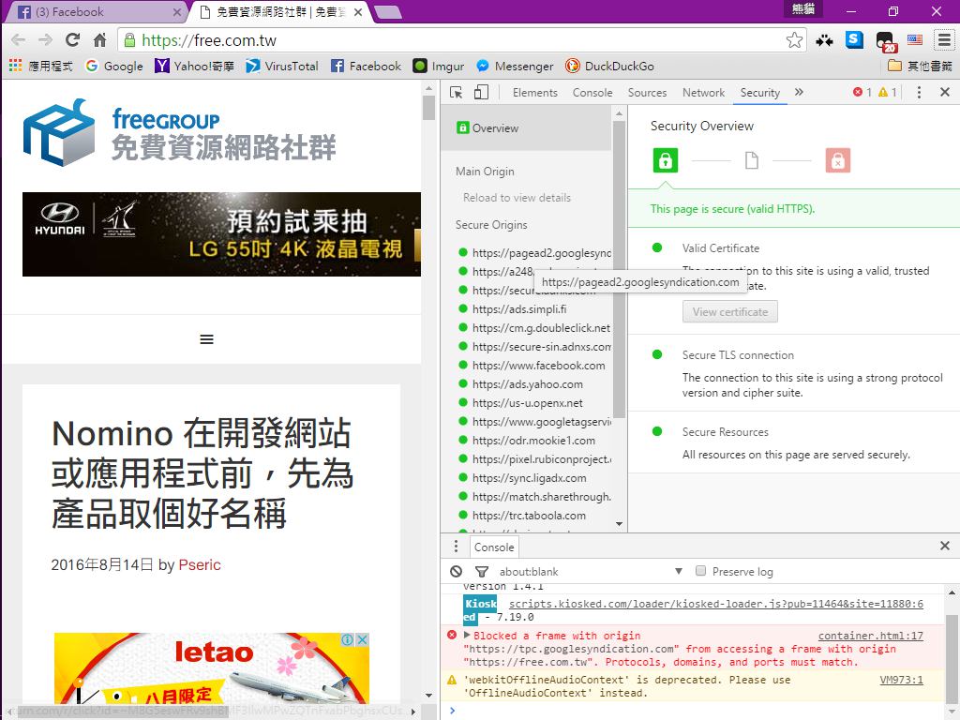The image size is (960, 720).
Task: Open the about:blank context dropdown
Action: click(x=679, y=571)
